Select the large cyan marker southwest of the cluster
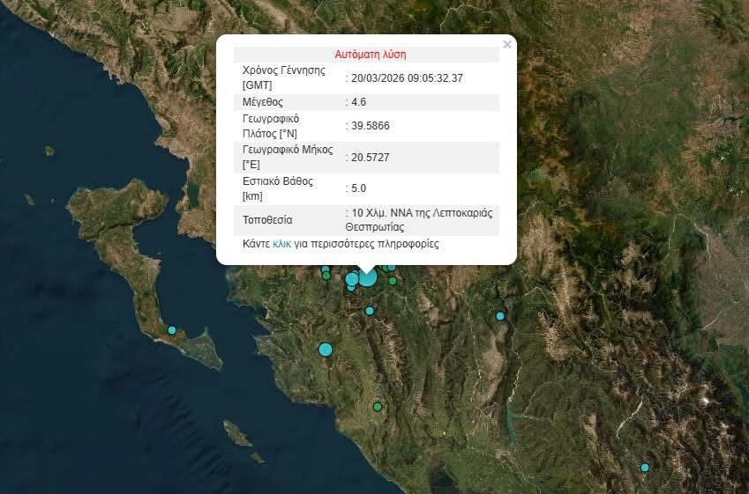This screenshot has width=749, height=494. click(x=326, y=350)
